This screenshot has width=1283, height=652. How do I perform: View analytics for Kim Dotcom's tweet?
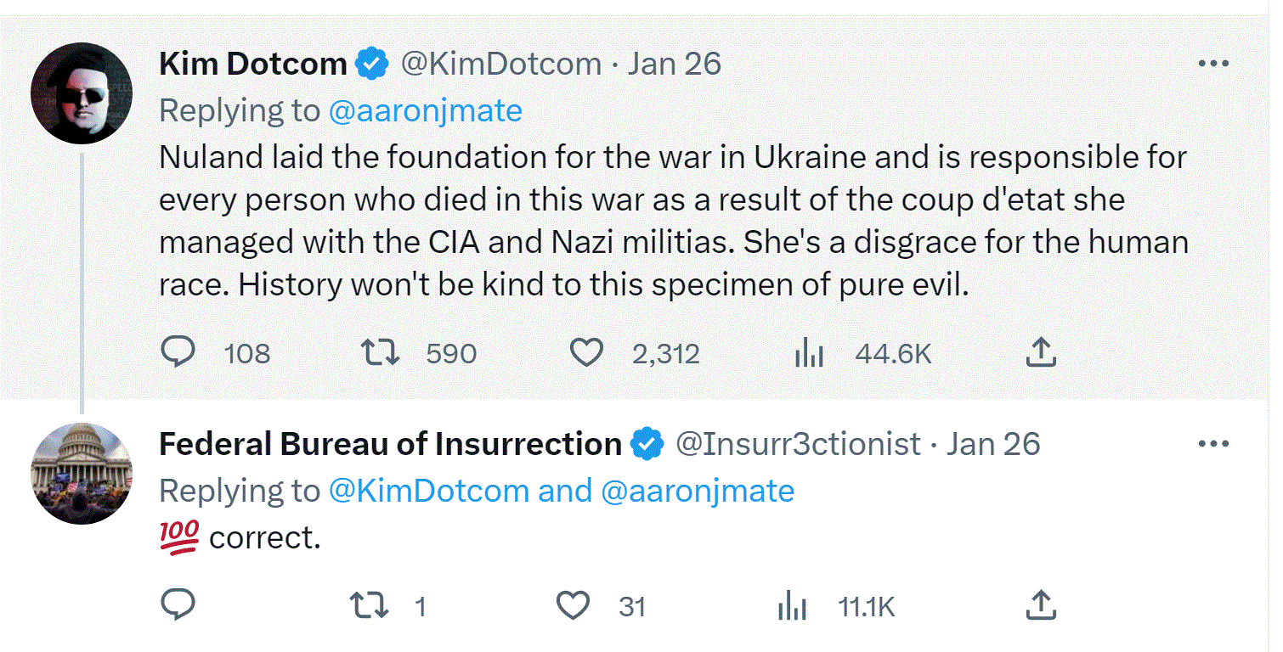click(810, 352)
